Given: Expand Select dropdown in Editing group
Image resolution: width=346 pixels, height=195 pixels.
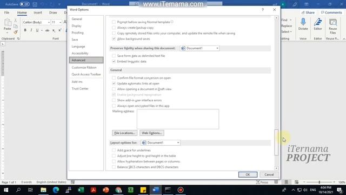Looking at the screenshot, I should click(291, 31).
